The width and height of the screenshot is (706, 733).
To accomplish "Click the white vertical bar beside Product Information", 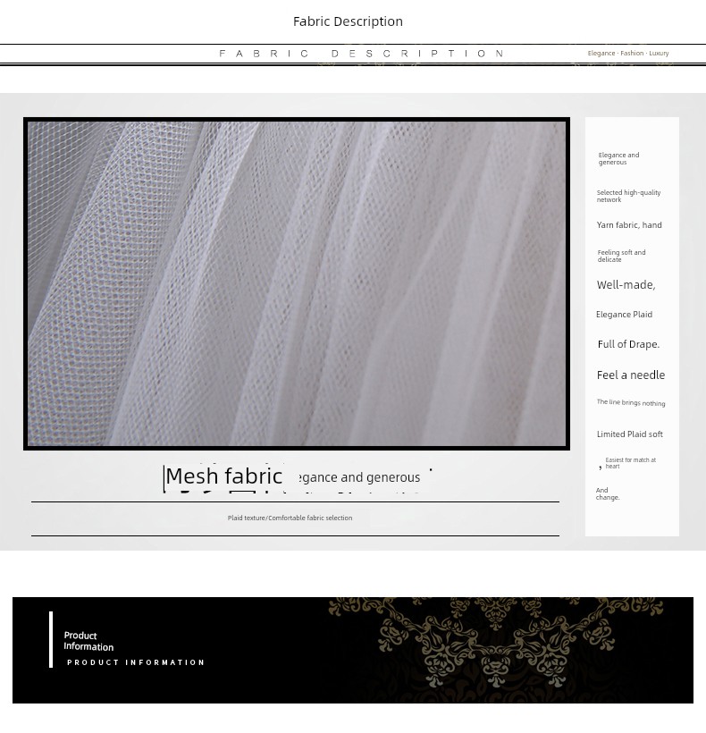I will pos(51,639).
